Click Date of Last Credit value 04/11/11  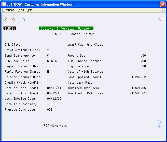pyautogui.click(x=54, y=88)
